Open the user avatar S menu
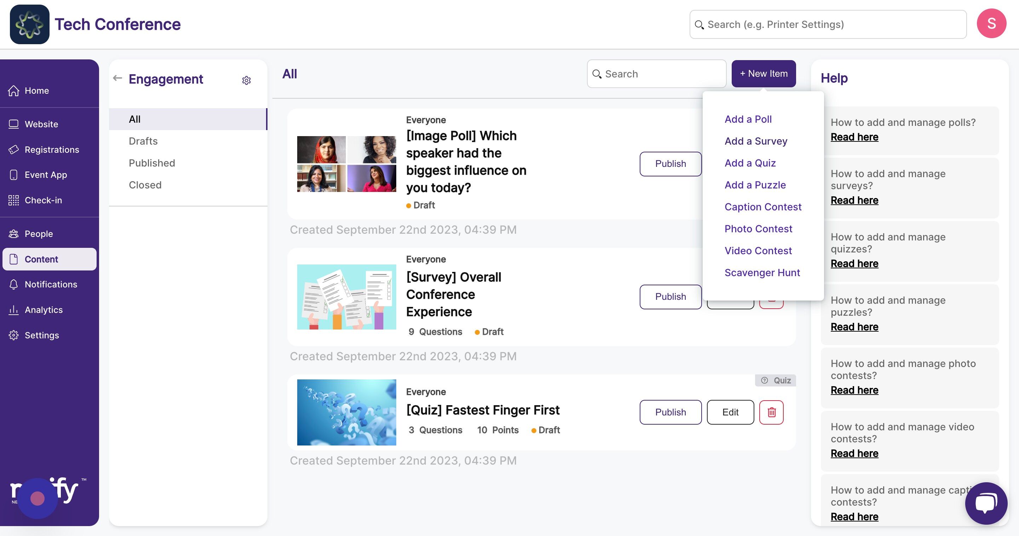Viewport: 1019px width, 536px height. click(991, 24)
